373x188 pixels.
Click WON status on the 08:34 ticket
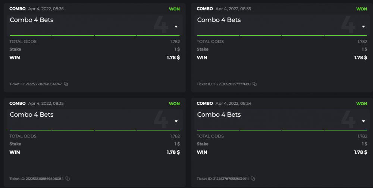(x=361, y=104)
